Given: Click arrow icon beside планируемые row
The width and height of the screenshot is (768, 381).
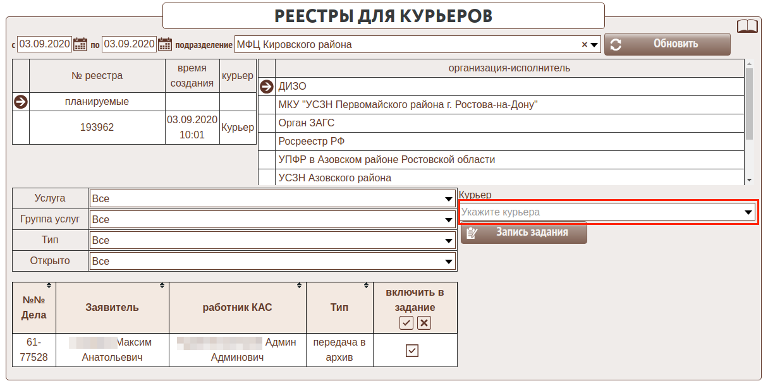Looking at the screenshot, I should pos(21,102).
